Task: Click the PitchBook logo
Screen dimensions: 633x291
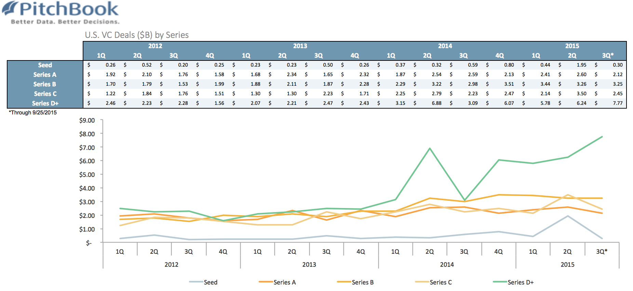Action: point(61,13)
